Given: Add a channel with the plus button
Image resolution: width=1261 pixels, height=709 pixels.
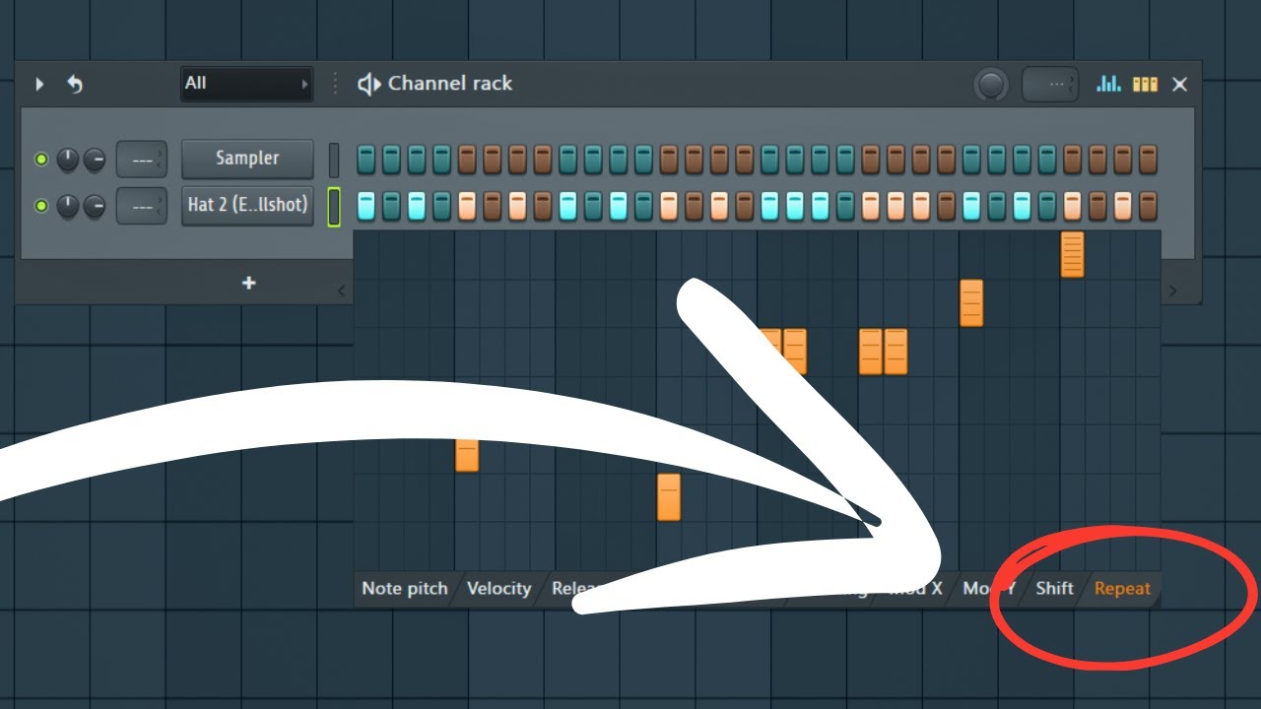Looking at the screenshot, I should (249, 283).
